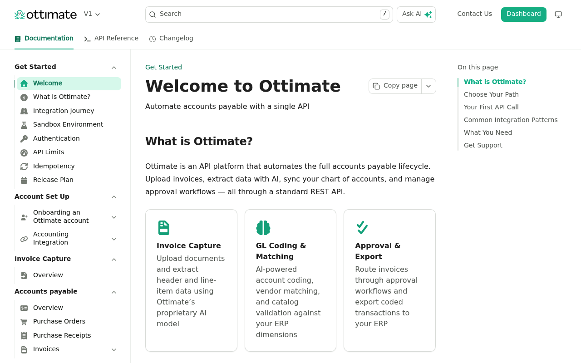The height and width of the screenshot is (363, 581).
Task: Click the Release Plan calendar icon
Action: 24,180
